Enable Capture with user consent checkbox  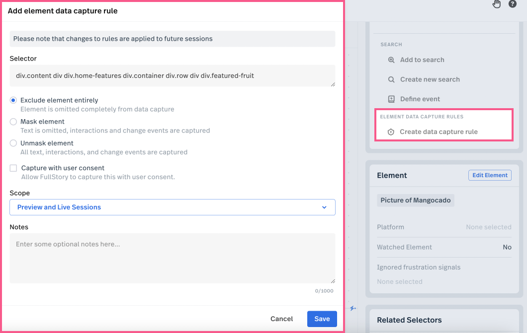[x=13, y=168]
